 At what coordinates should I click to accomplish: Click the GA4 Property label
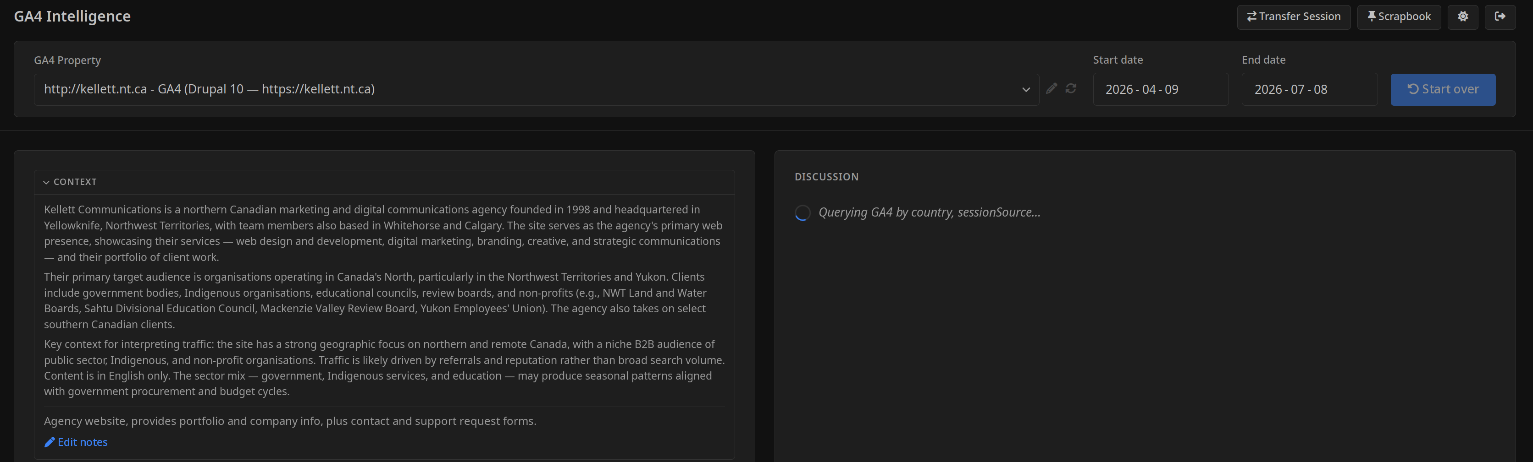pos(67,60)
